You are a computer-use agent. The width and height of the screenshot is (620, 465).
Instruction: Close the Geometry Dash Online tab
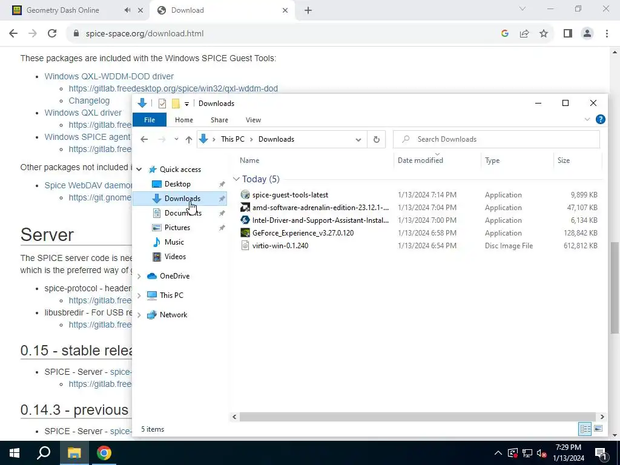point(140,10)
